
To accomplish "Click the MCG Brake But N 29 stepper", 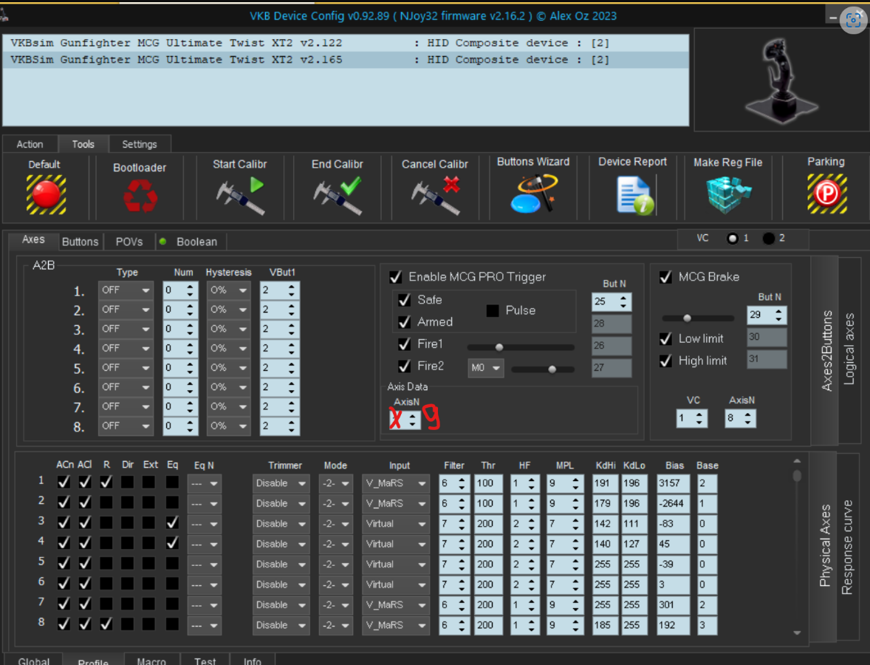I will pos(767,316).
